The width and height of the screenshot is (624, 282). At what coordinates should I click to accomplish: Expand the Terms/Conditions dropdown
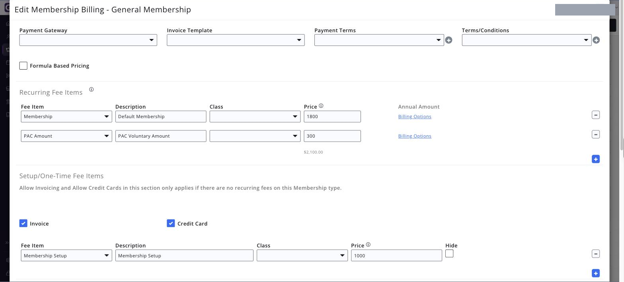[x=526, y=40]
